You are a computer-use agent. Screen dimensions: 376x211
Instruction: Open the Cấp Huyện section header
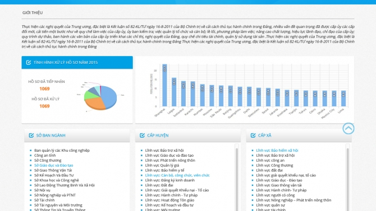(188, 135)
